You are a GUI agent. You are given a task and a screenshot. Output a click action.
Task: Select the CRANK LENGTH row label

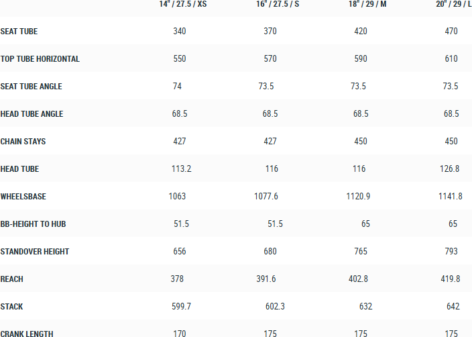pos(27,334)
